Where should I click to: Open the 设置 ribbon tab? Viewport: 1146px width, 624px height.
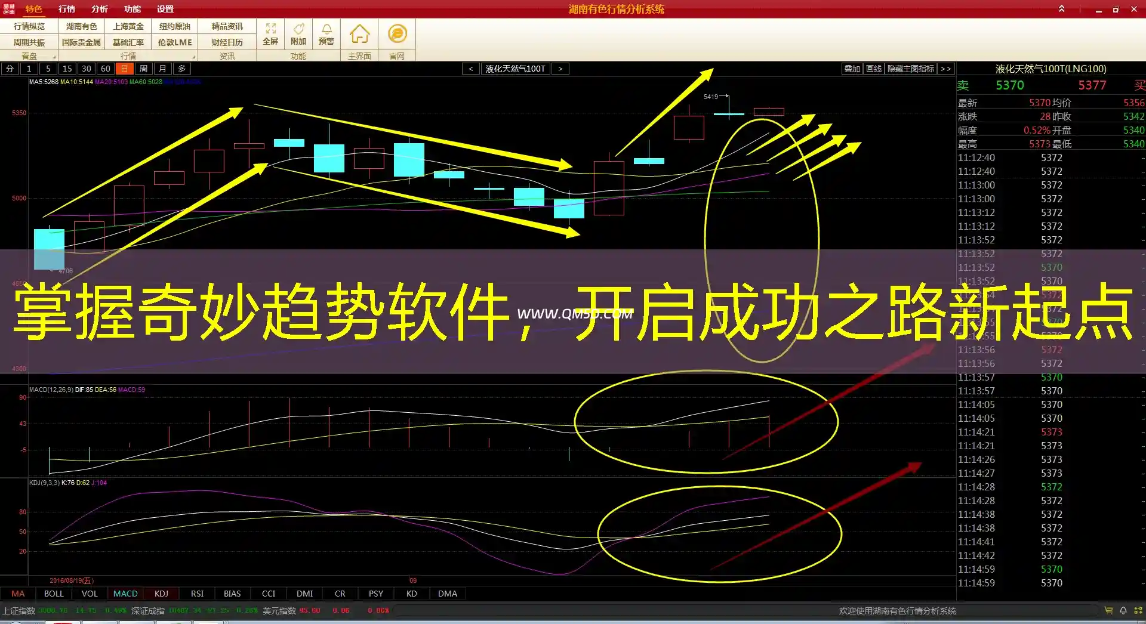click(165, 9)
